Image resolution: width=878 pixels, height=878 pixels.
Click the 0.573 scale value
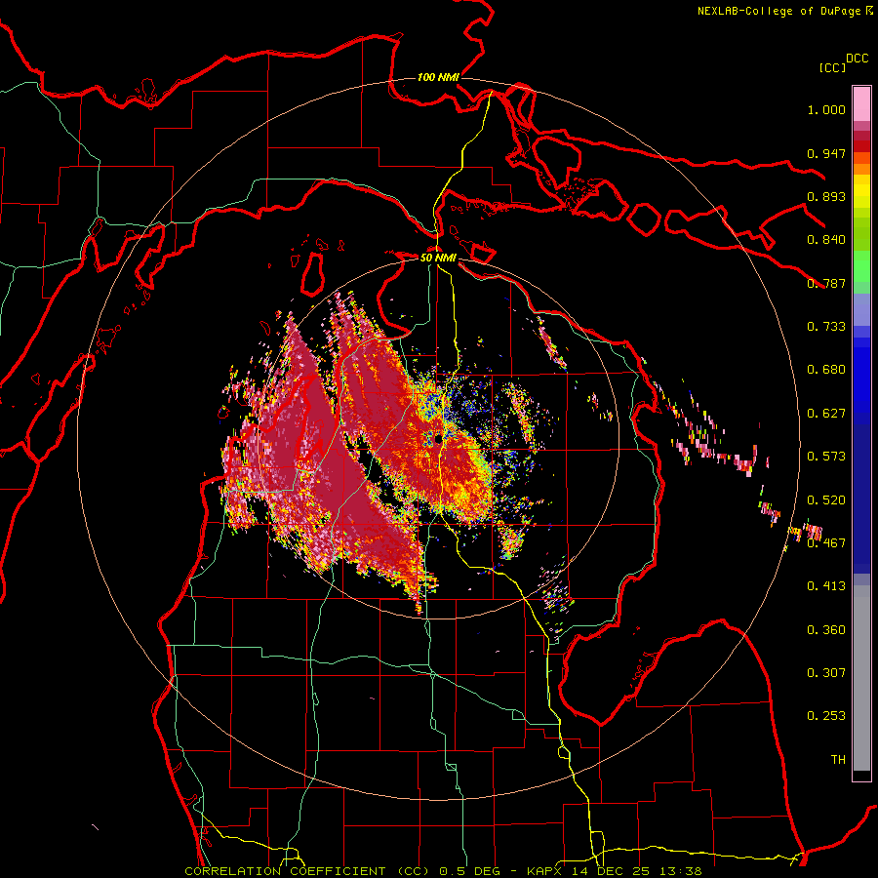pyautogui.click(x=826, y=457)
